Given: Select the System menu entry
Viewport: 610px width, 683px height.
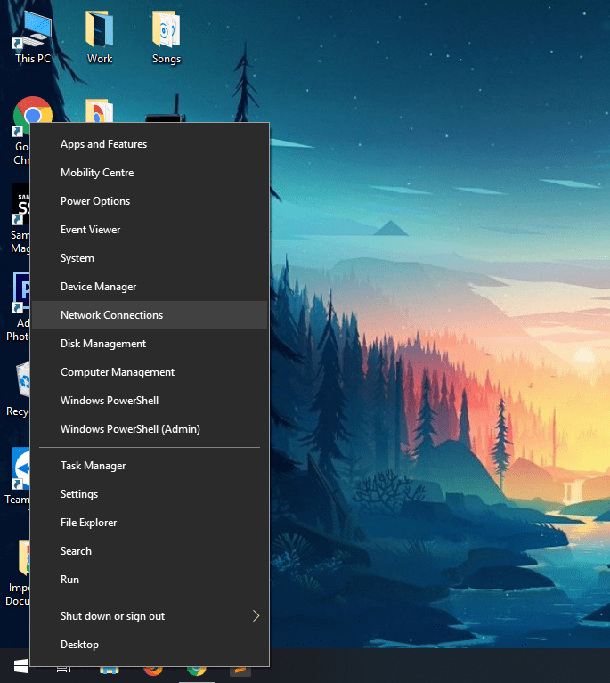Looking at the screenshot, I should tap(150, 258).
